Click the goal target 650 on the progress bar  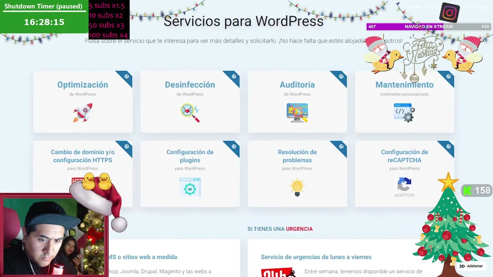pyautogui.click(x=485, y=27)
